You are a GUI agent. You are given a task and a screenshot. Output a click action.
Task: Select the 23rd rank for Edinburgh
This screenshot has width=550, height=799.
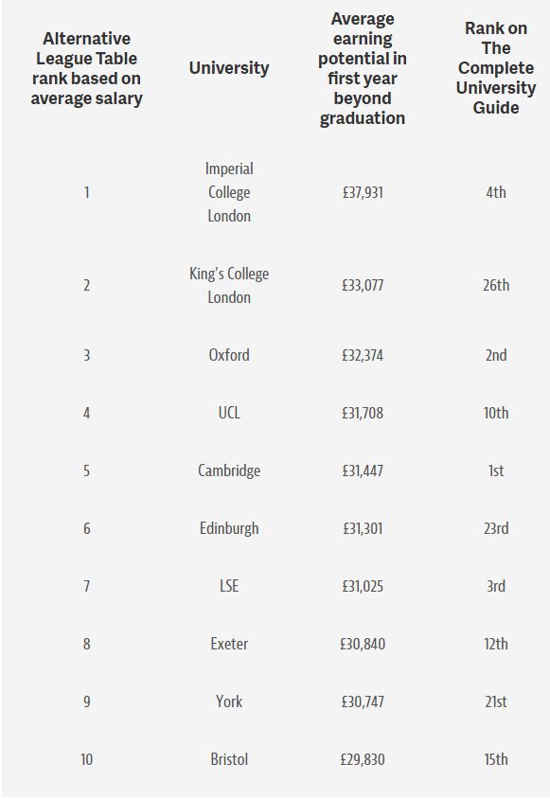[x=496, y=528]
